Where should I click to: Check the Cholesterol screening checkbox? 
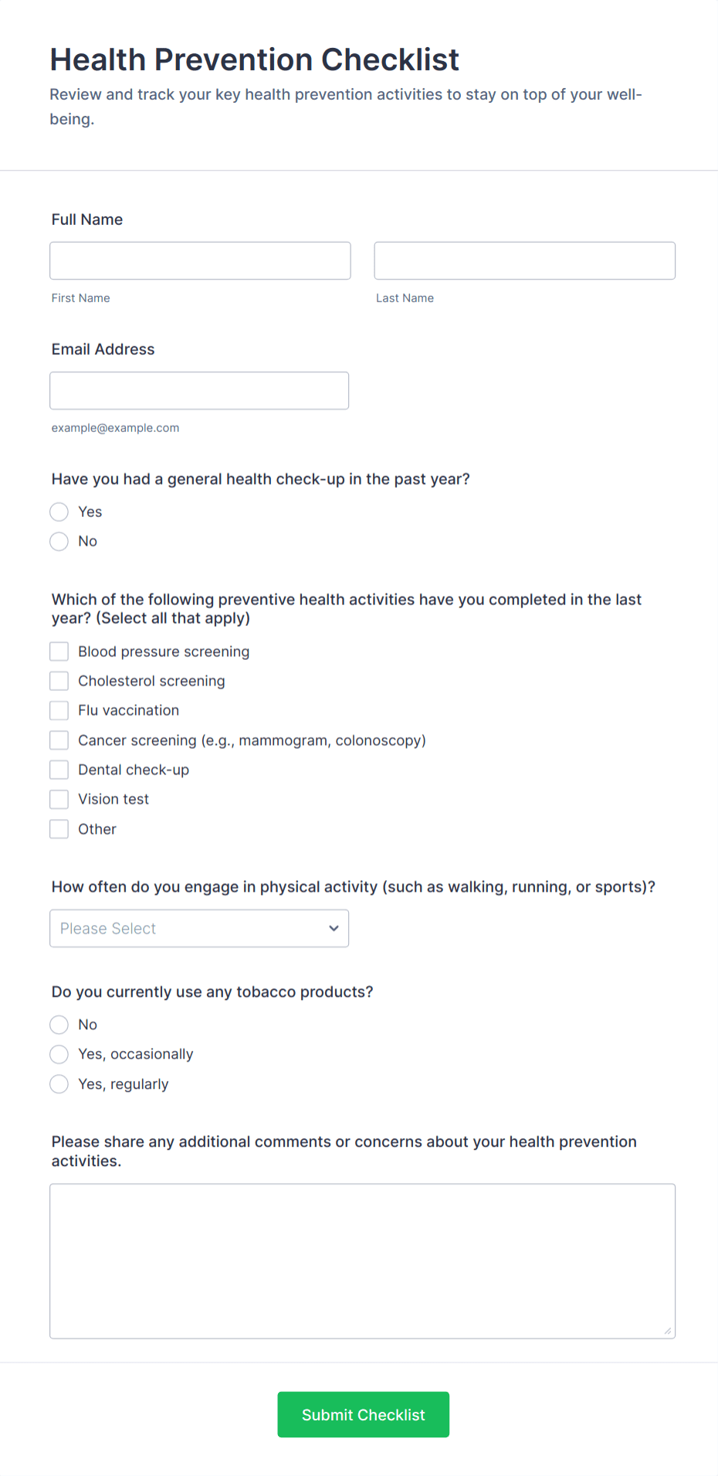pyautogui.click(x=59, y=680)
